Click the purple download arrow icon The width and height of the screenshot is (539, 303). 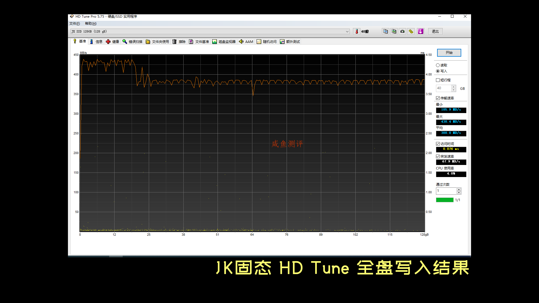(x=421, y=31)
